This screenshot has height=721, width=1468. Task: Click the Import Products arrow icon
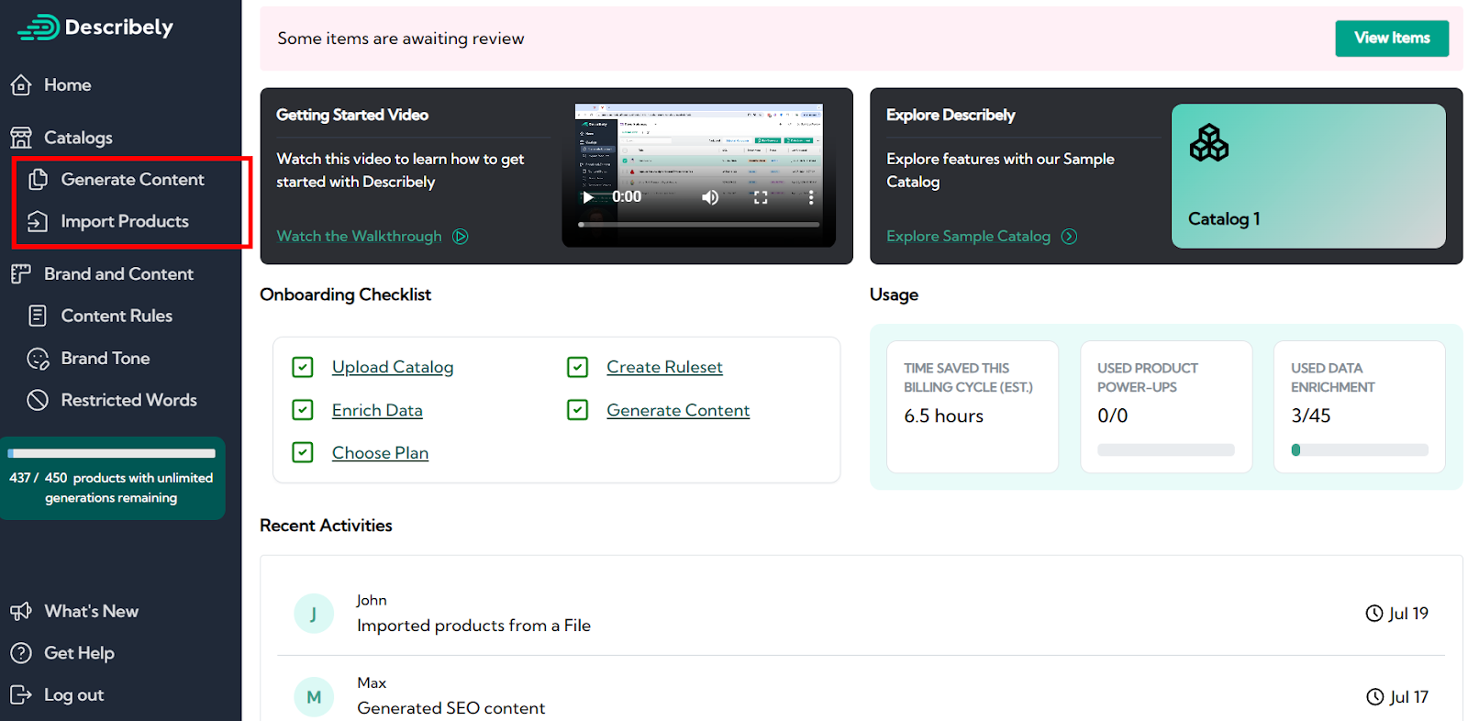tap(38, 222)
